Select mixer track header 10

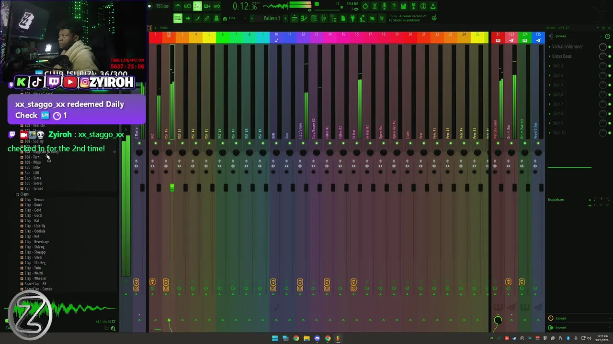[x=276, y=37]
